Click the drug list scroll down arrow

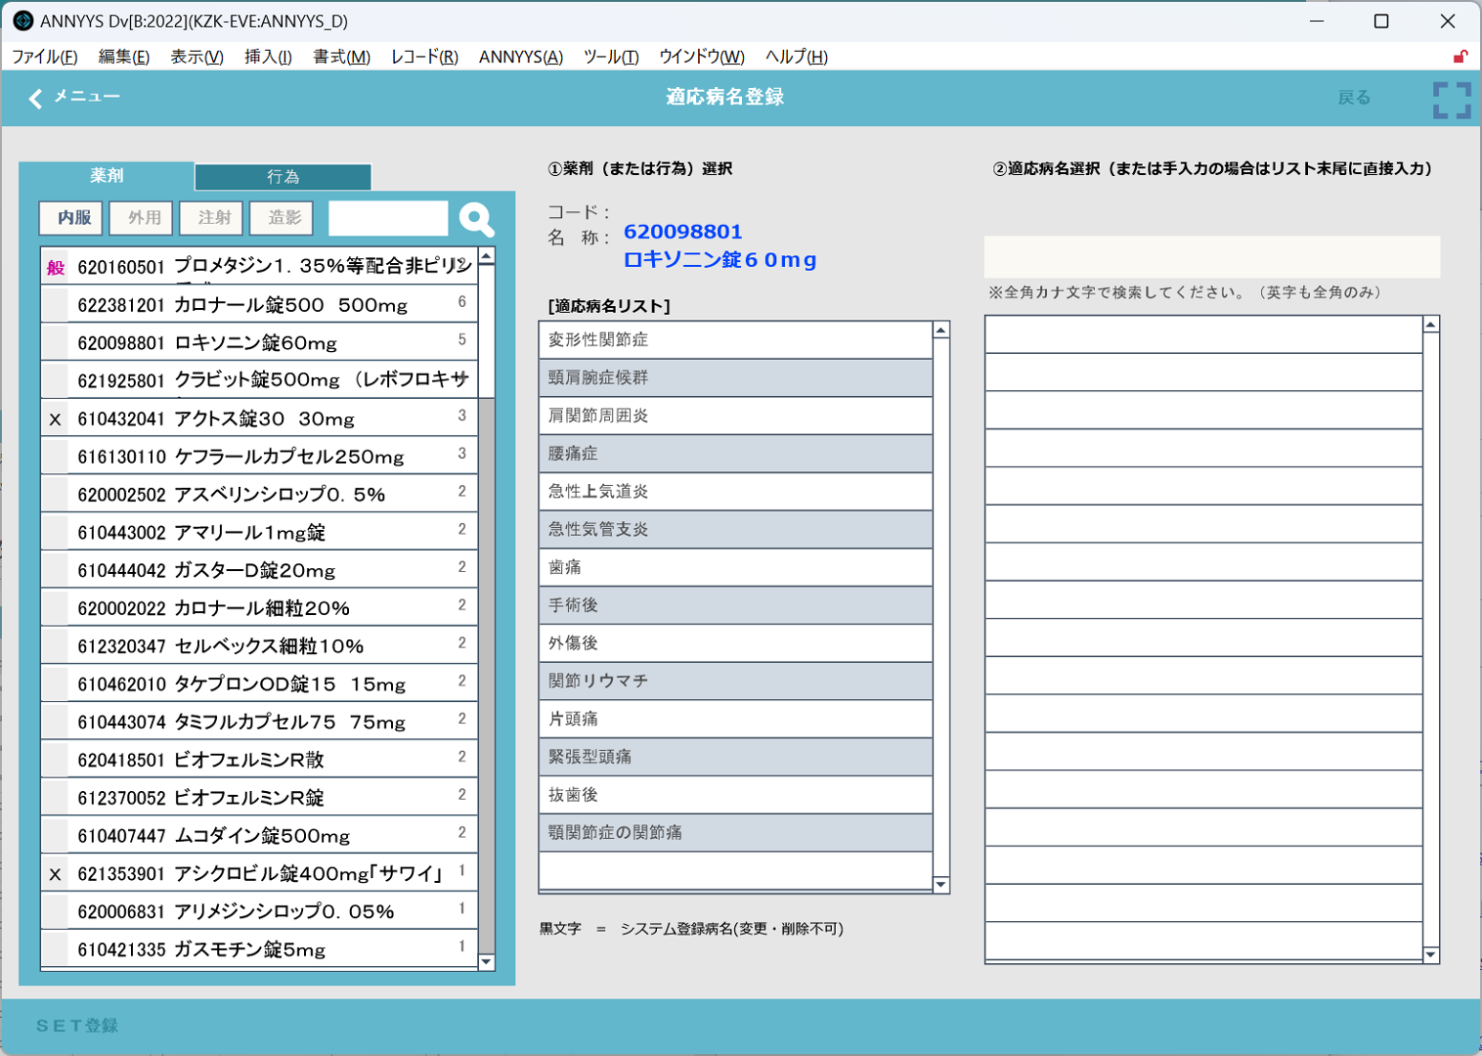[486, 962]
